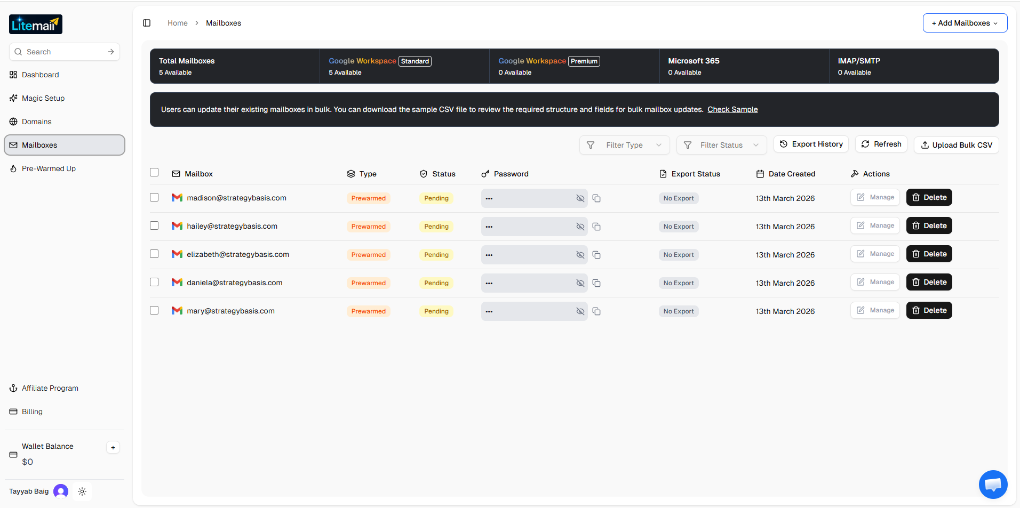Open the Add Mailboxes dropdown
This screenshot has width=1020, height=508.
click(x=965, y=22)
